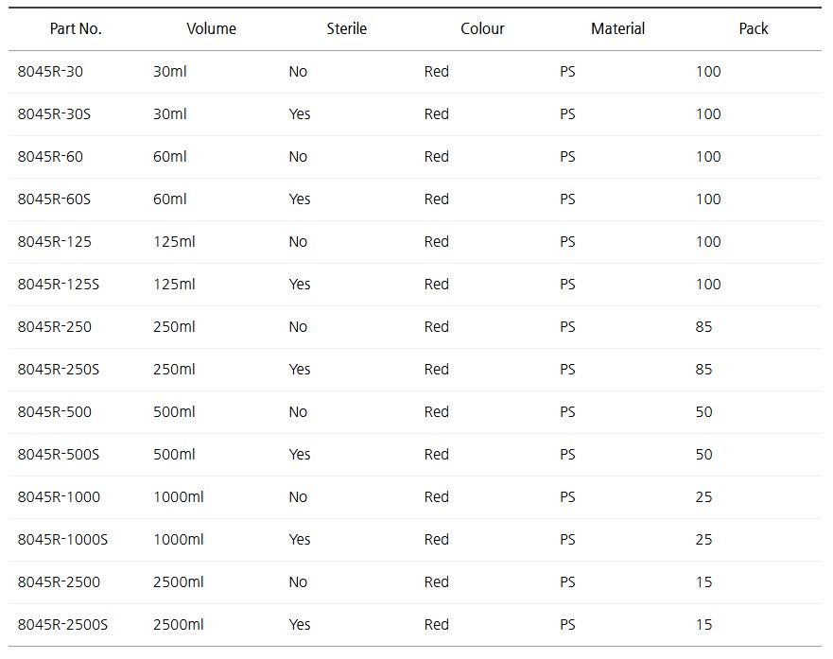This screenshot has width=833, height=659.
Task: Click part number 8045R-1000S
Action: [63, 540]
